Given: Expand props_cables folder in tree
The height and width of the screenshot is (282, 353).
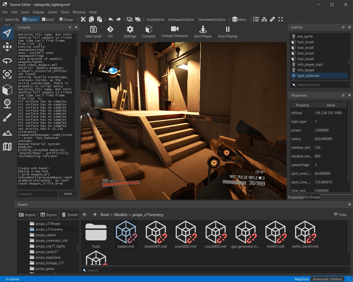Looking at the screenshot, I should [26, 235].
